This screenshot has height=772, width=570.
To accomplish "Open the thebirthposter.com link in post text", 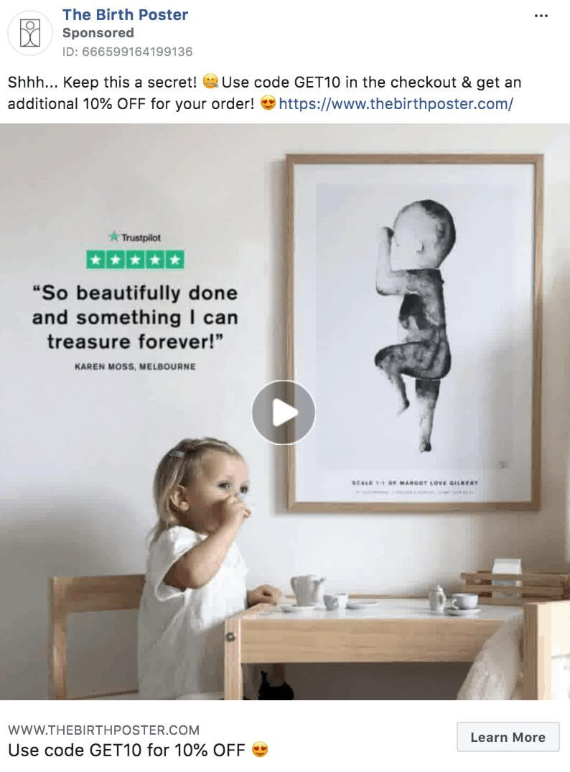I will click(x=396, y=104).
